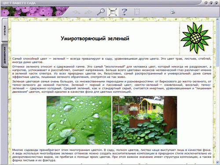220x165 pixels.
Task: Go forward with the right arrow icon
Action: (88, 12)
